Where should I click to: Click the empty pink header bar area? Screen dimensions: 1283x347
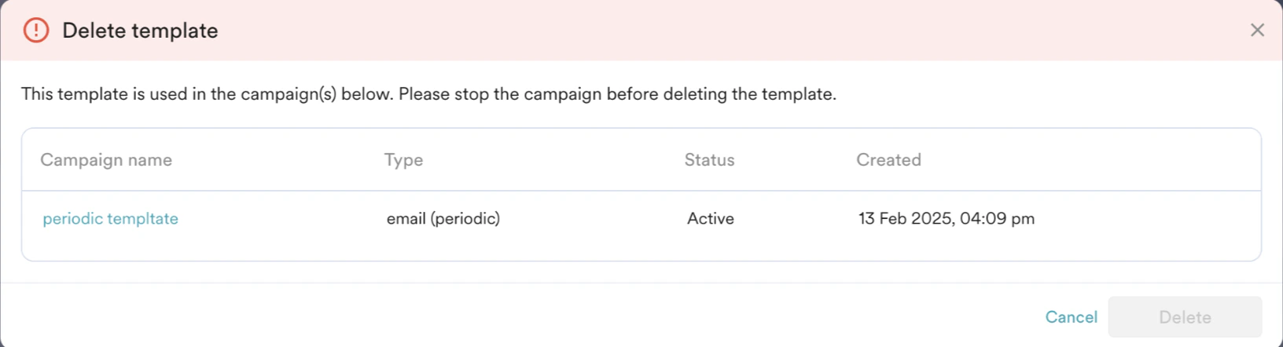click(x=708, y=31)
